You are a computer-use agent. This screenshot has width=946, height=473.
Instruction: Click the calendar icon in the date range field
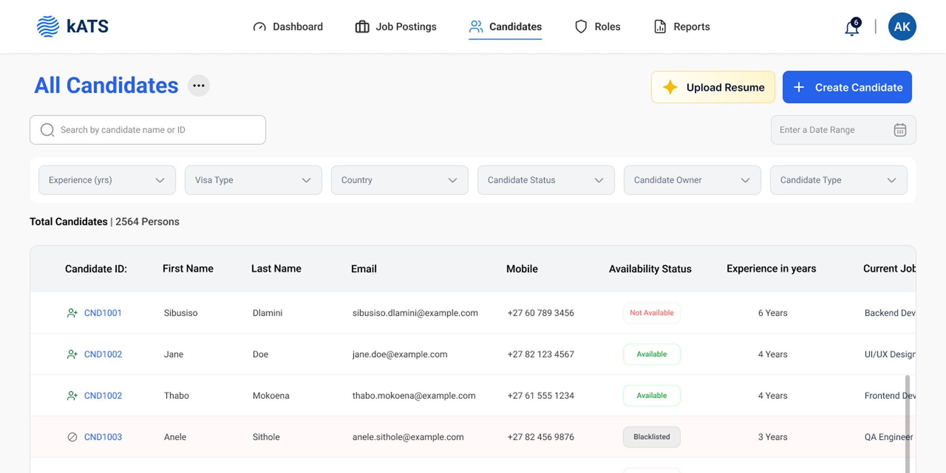(900, 130)
